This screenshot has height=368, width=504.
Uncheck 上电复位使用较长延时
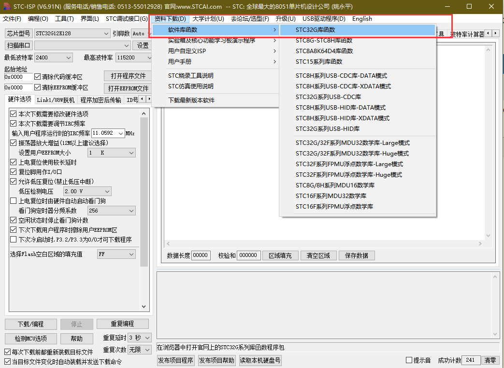tap(13, 162)
